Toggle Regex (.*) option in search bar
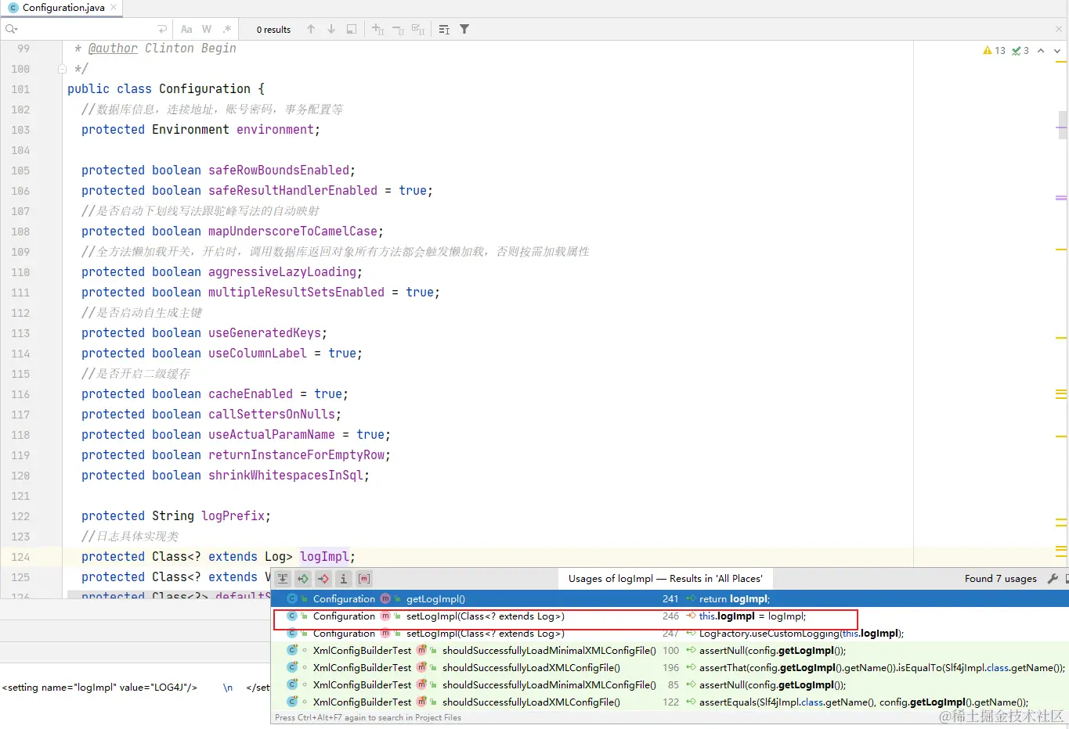 point(227,29)
